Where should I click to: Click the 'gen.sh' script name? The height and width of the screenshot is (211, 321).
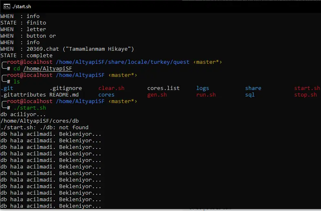pos(157,95)
